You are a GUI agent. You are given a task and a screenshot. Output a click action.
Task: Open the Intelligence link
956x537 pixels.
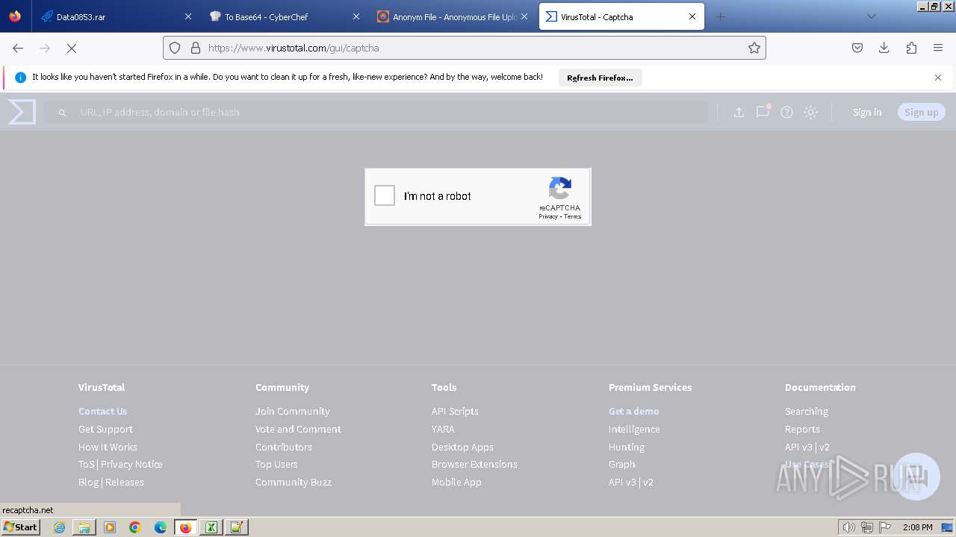(634, 429)
